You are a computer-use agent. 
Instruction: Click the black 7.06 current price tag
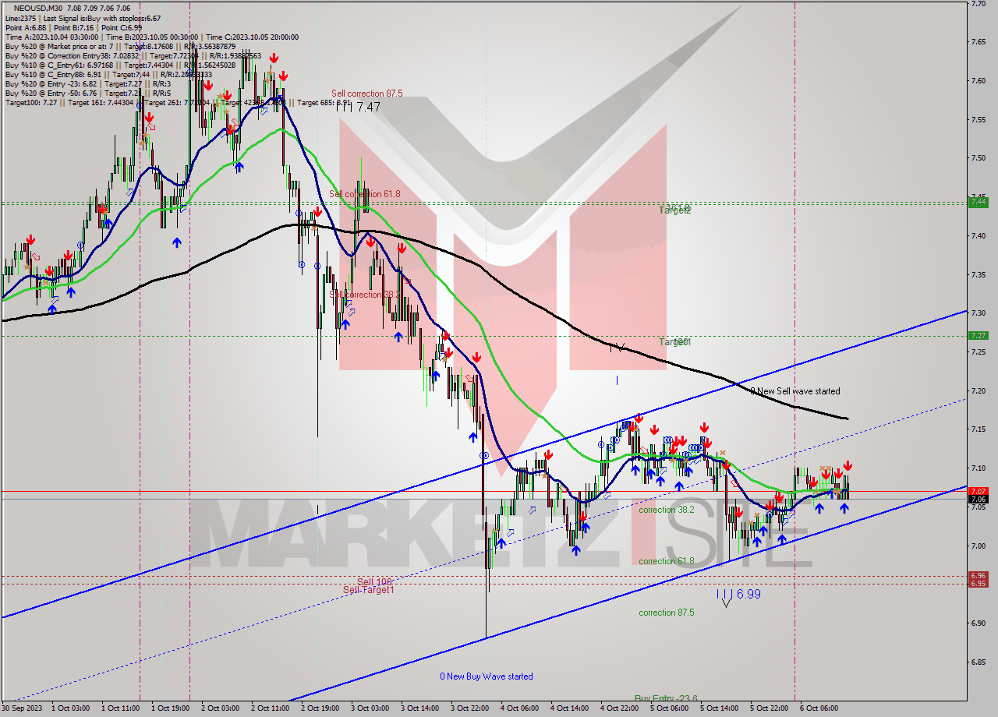click(978, 499)
